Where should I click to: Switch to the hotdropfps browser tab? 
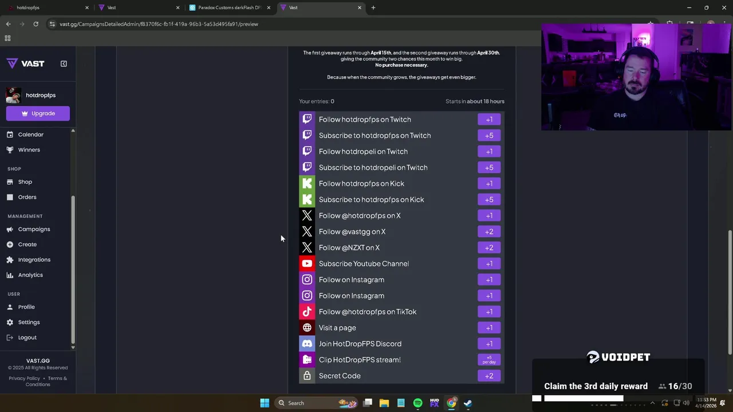(49, 7)
